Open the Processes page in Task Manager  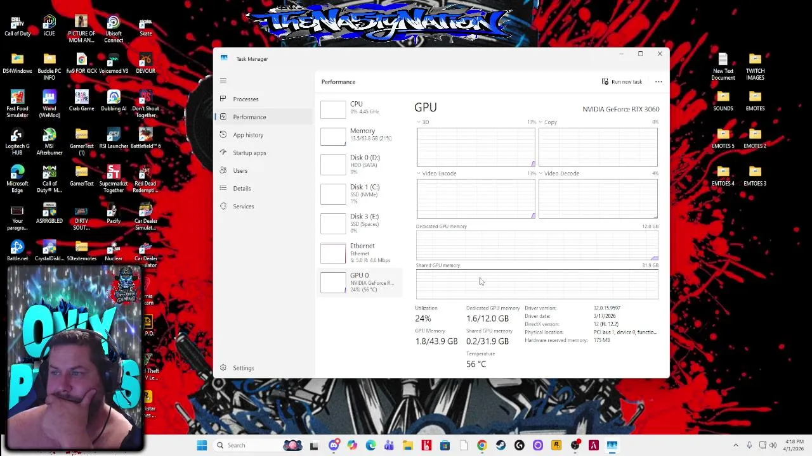[263, 99]
